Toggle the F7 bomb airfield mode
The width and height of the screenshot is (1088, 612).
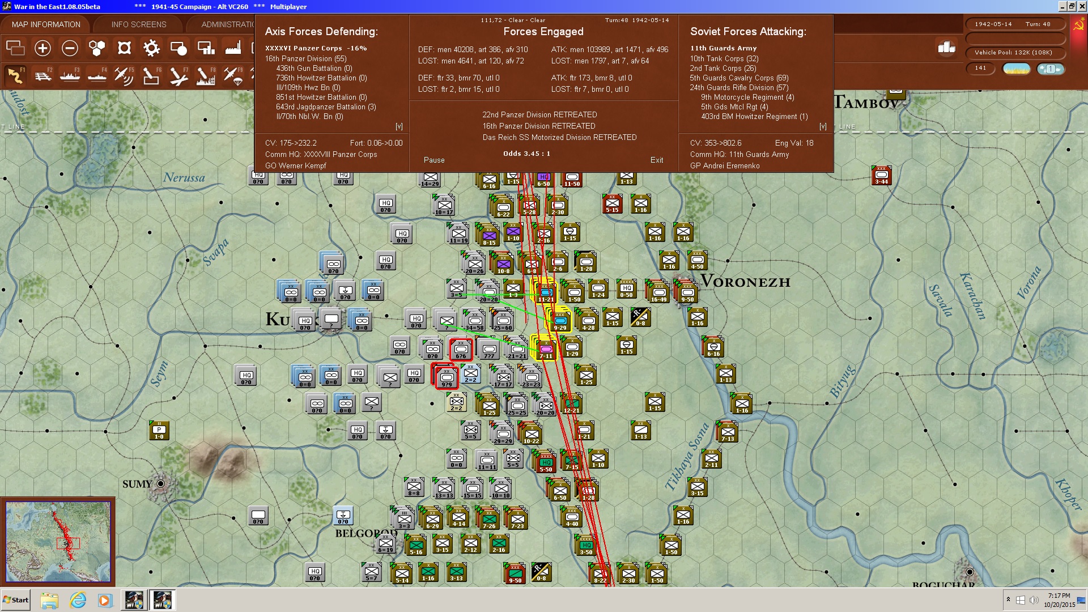[x=178, y=75]
